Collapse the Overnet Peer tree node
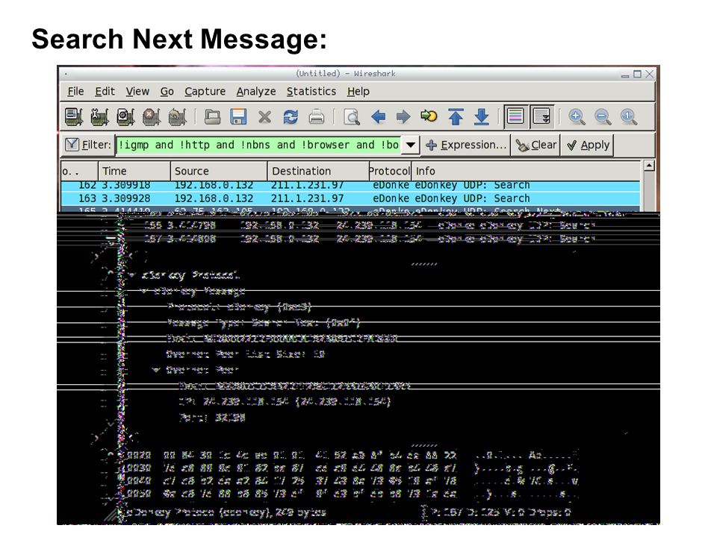 click(156, 369)
